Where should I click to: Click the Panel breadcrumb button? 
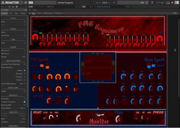[33, 13]
